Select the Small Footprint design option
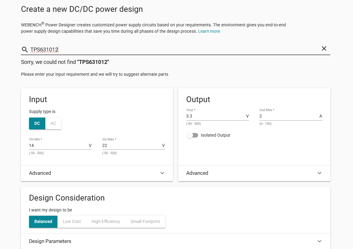 [145, 221]
